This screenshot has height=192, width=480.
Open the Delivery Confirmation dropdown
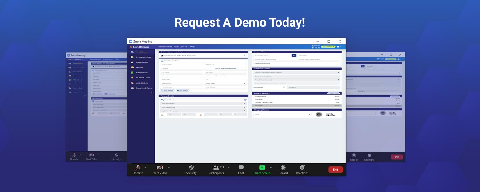click(297, 72)
